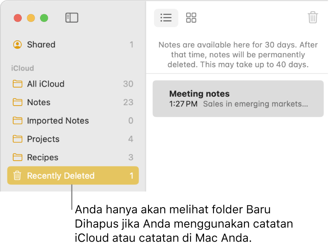The image size is (329, 247).
Task: Select the Recently Deleted folder
Action: coord(73,175)
